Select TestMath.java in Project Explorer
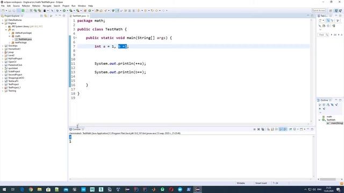 pyautogui.click(x=24, y=39)
